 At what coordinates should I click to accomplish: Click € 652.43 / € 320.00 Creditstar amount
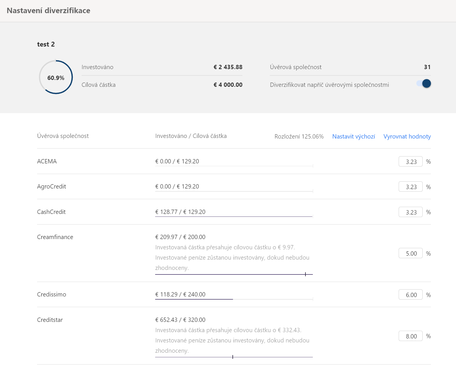click(x=180, y=320)
